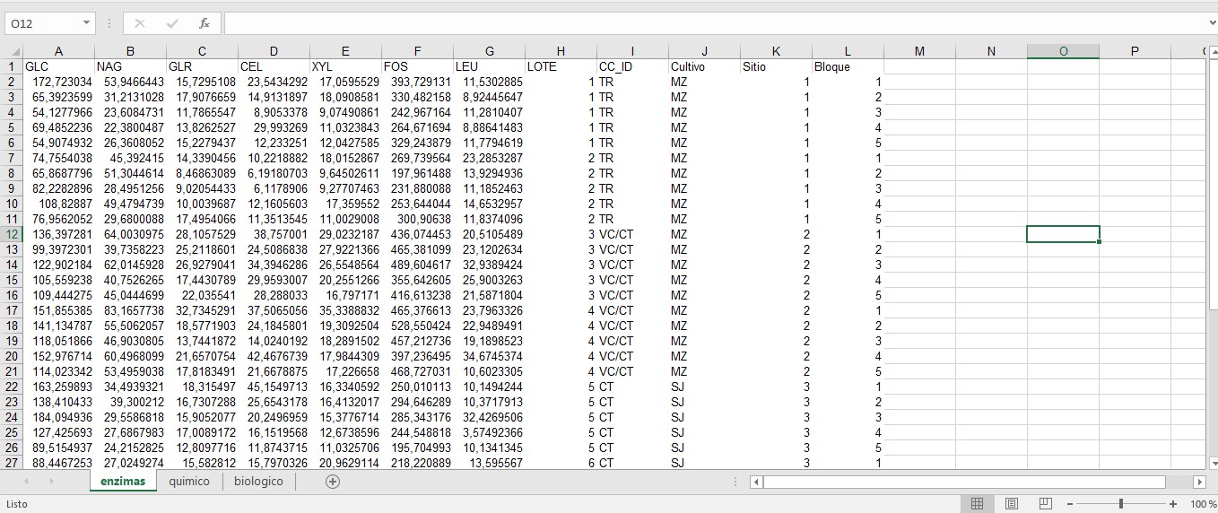Click the horizontal scrollbar right arrow
The image size is (1218, 513).
(x=1199, y=482)
